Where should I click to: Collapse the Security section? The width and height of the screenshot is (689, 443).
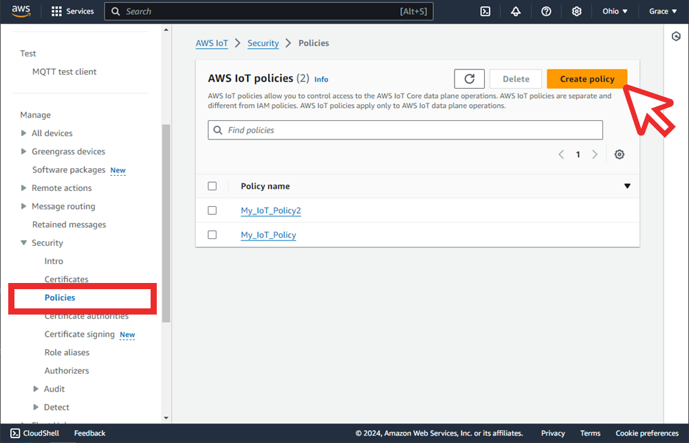[24, 243]
